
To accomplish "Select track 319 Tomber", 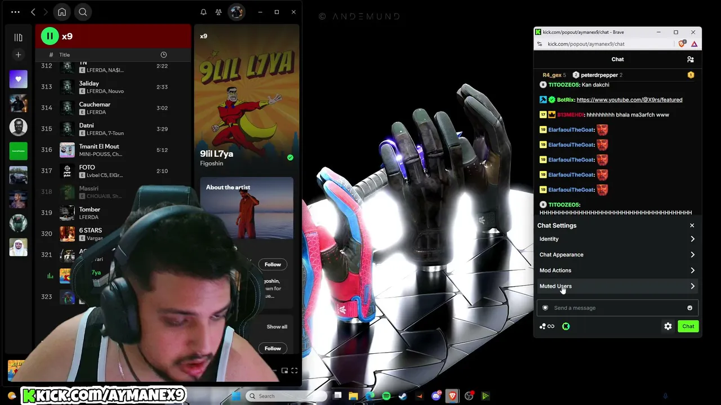I will pos(113,213).
